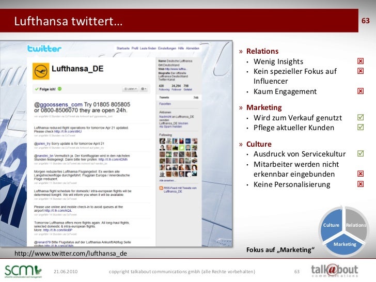Open the gear actions dropdown on the profile
Screen dimensions: 376x282
pyautogui.click(x=144, y=89)
